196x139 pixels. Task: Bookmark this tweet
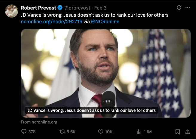[x=178, y=132]
